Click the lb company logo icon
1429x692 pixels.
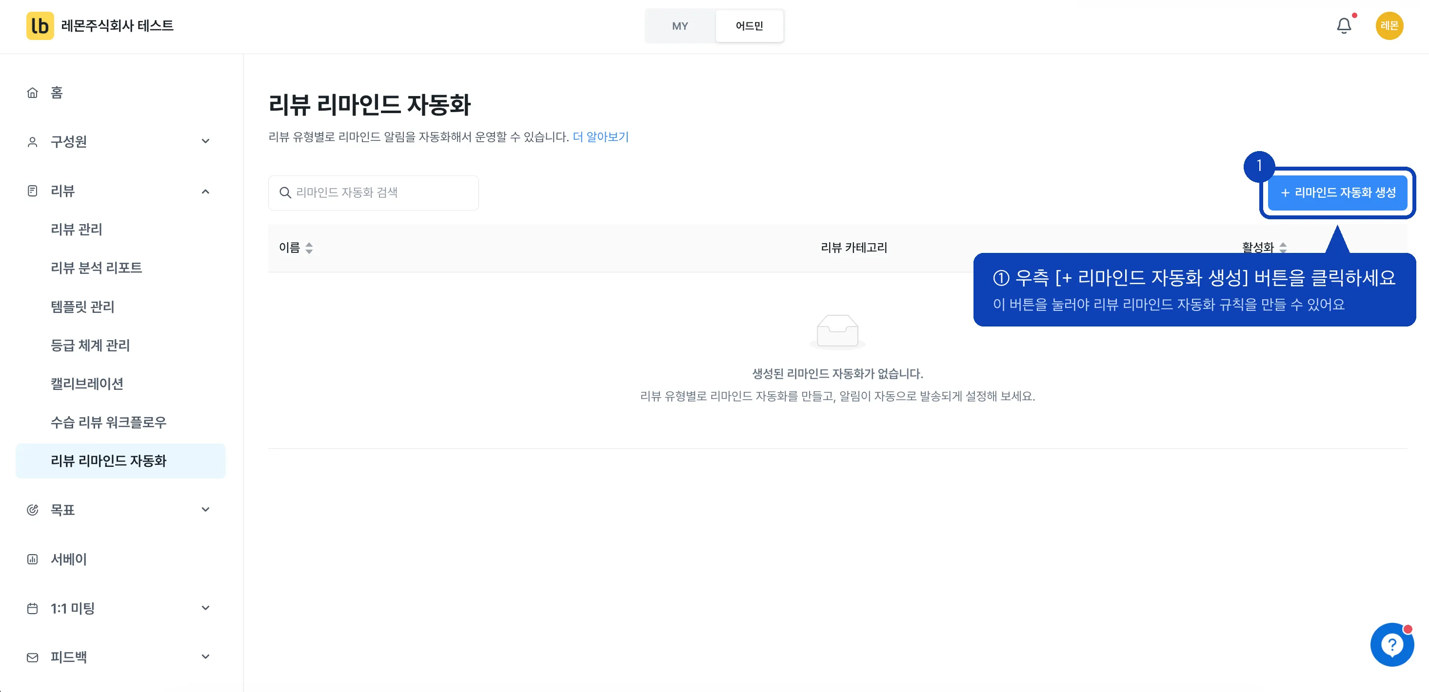click(x=40, y=25)
